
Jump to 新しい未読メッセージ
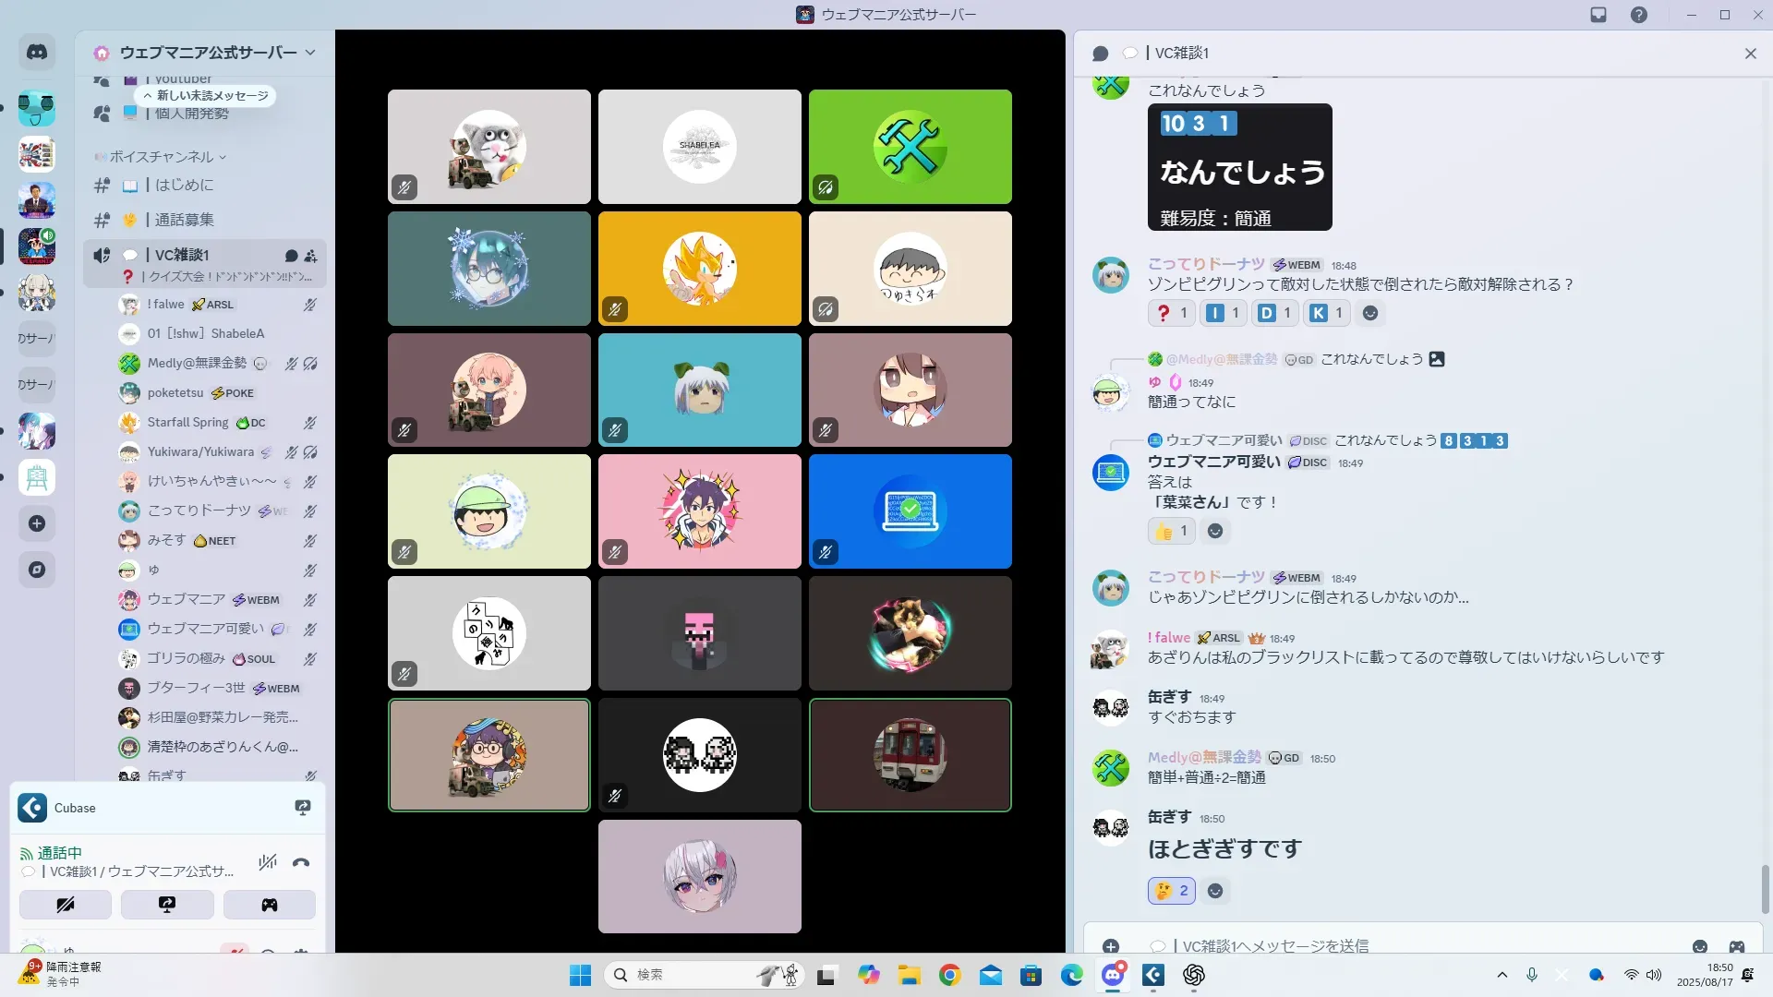(x=206, y=96)
